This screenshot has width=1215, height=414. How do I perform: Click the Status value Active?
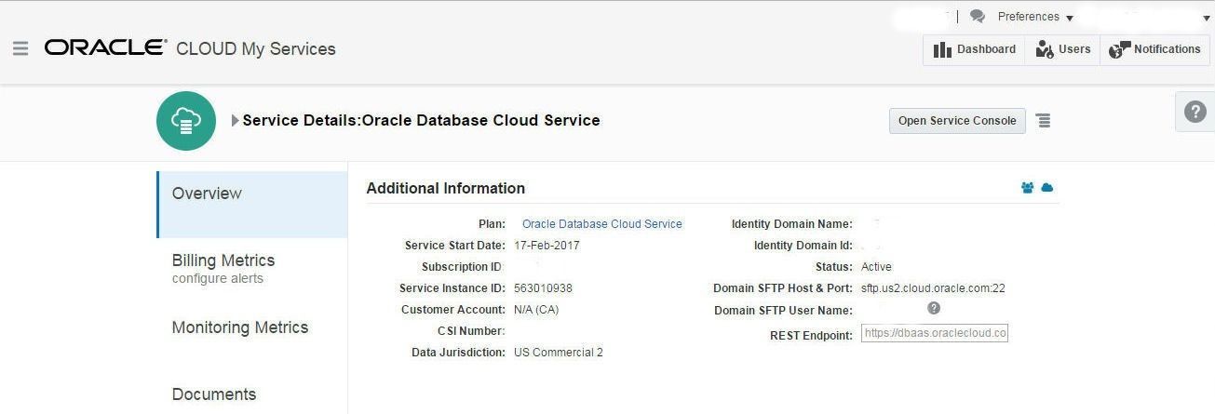click(x=876, y=267)
